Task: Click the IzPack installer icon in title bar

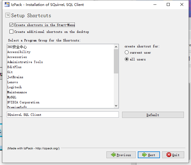Action: 7,4
